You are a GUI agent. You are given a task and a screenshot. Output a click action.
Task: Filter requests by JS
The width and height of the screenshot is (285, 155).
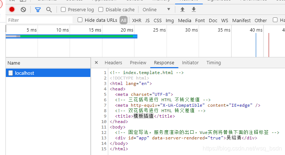pos(147,20)
